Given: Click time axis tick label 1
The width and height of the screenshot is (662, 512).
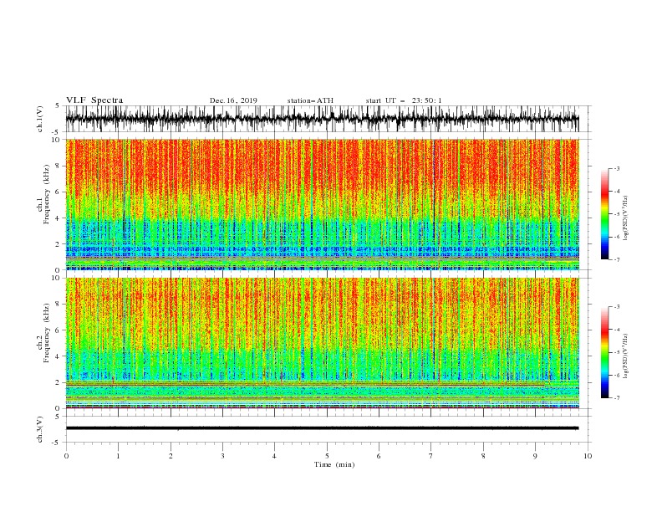Looking at the screenshot, I should pyautogui.click(x=118, y=456).
